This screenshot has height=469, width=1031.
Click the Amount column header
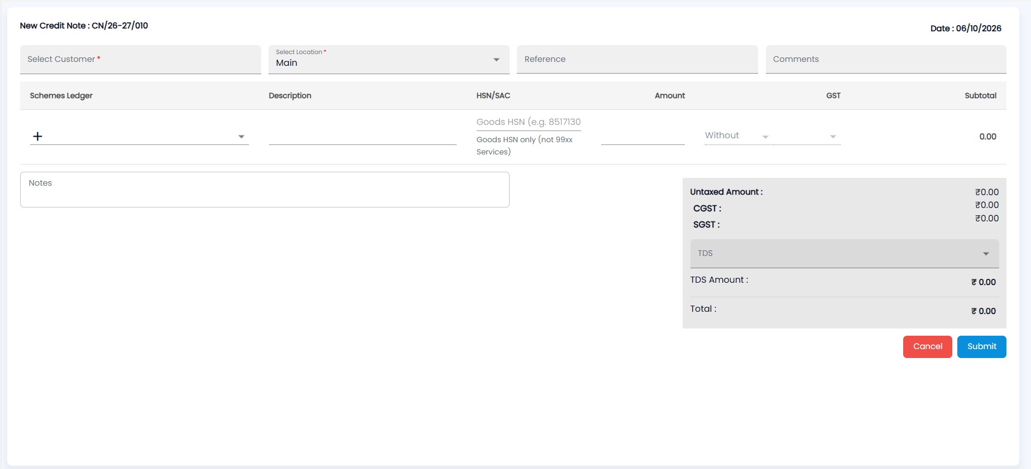[670, 96]
